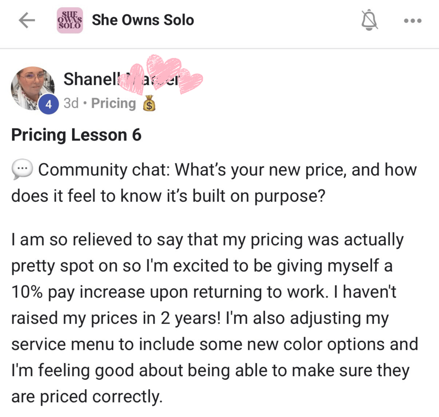Click the 'I am so relieved' paragraph
This screenshot has height=417, width=439.
pos(207,240)
